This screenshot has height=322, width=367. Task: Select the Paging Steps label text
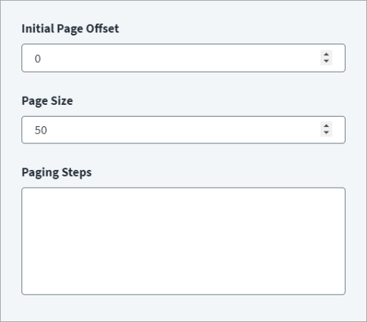click(x=57, y=172)
